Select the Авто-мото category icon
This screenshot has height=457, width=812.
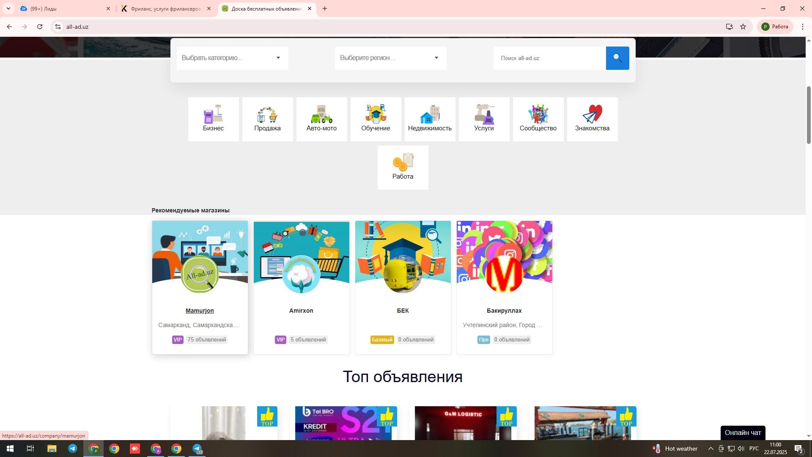321,119
